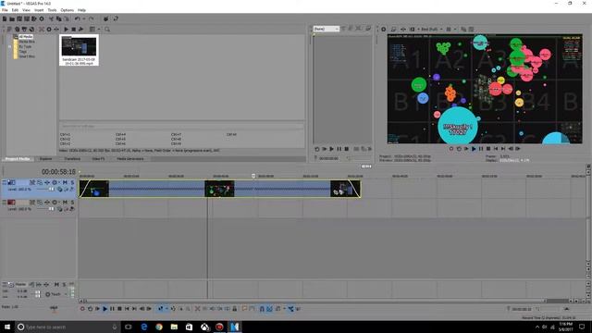The image size is (592, 333).
Task: Mute the second track
Action: pos(65,203)
